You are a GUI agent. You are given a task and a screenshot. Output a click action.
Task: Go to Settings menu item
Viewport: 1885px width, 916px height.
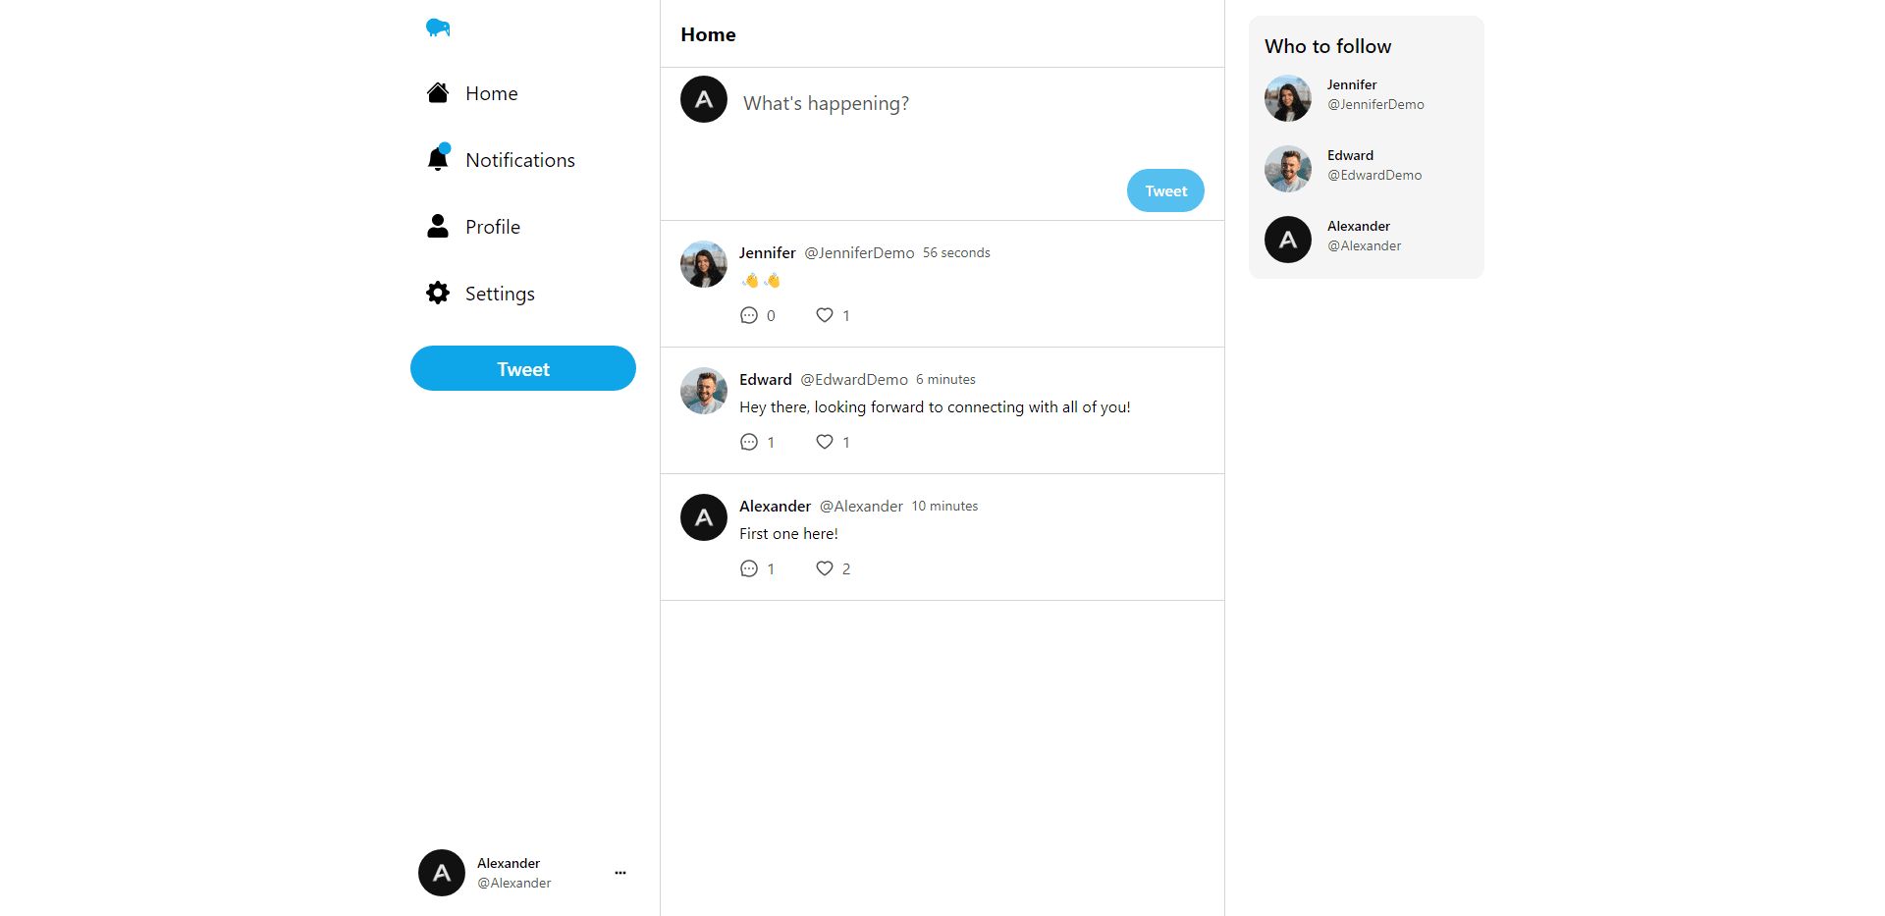500,294
